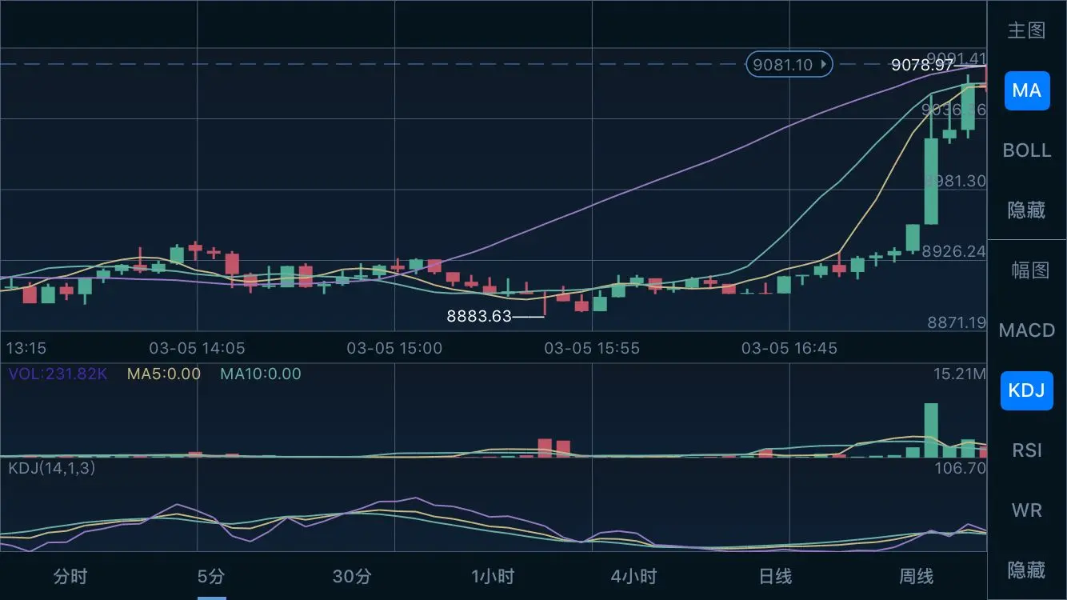Click the 03-05 15:00 time label
The image size is (1067, 600).
[x=394, y=348]
